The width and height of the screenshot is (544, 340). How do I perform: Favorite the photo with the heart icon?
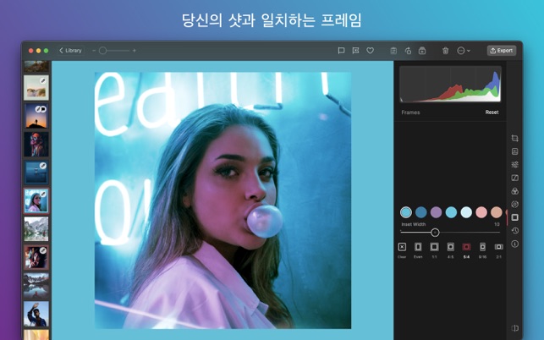point(371,51)
